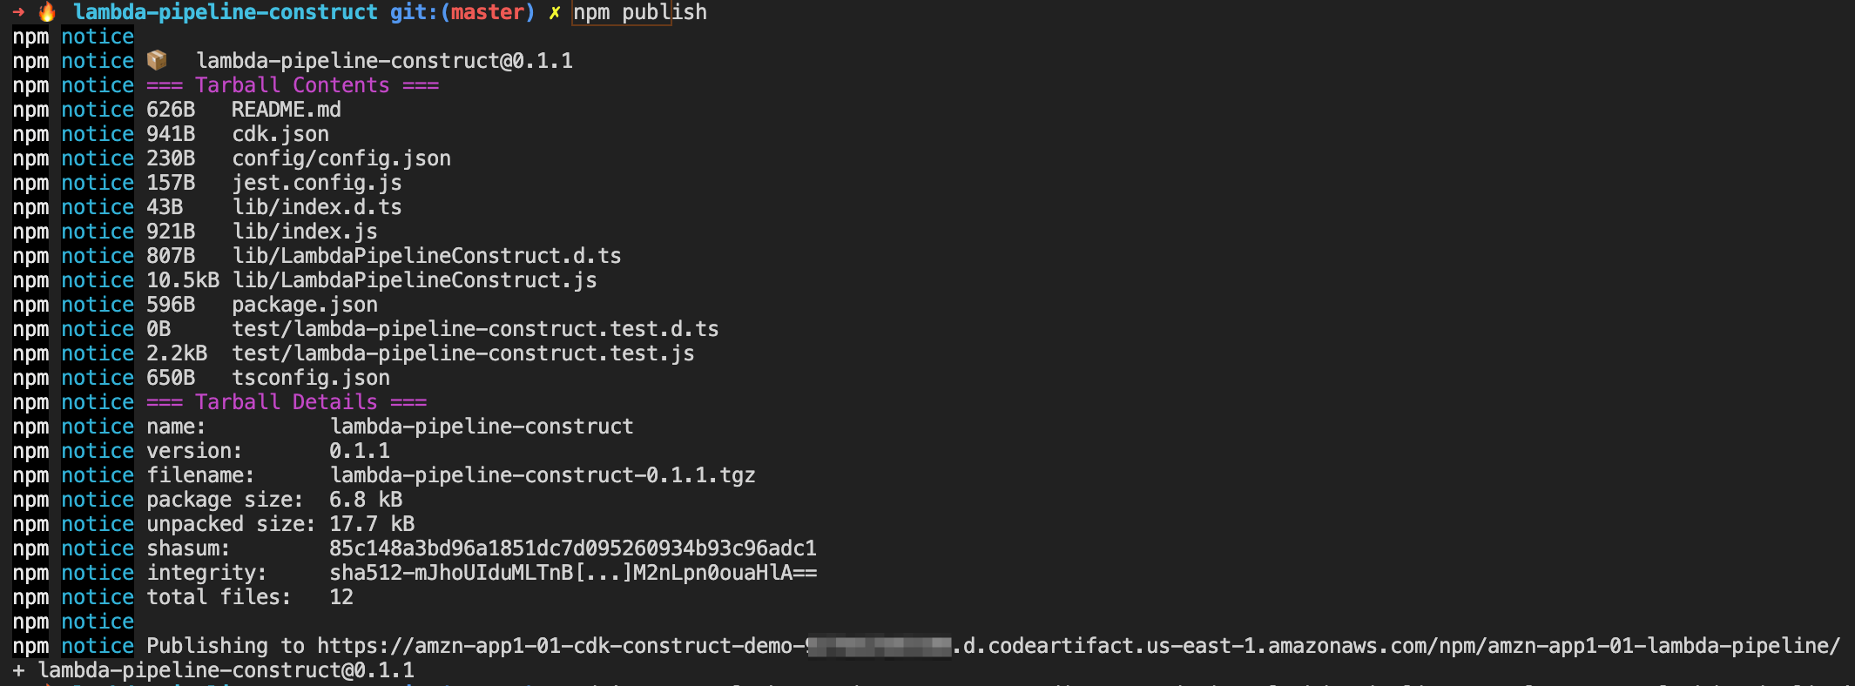Click the package.json file entry
This screenshot has height=686, width=1855.
(x=305, y=305)
